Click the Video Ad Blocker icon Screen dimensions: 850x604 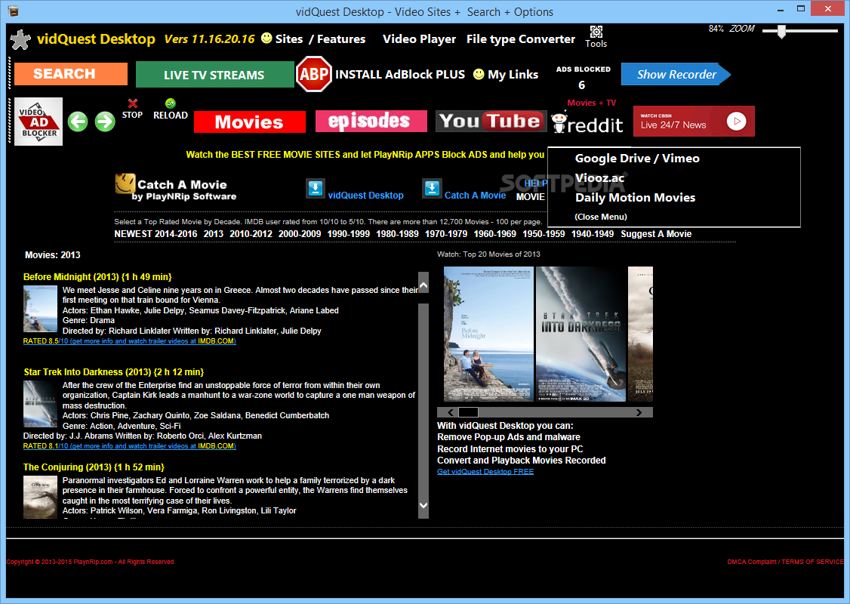[x=38, y=122]
